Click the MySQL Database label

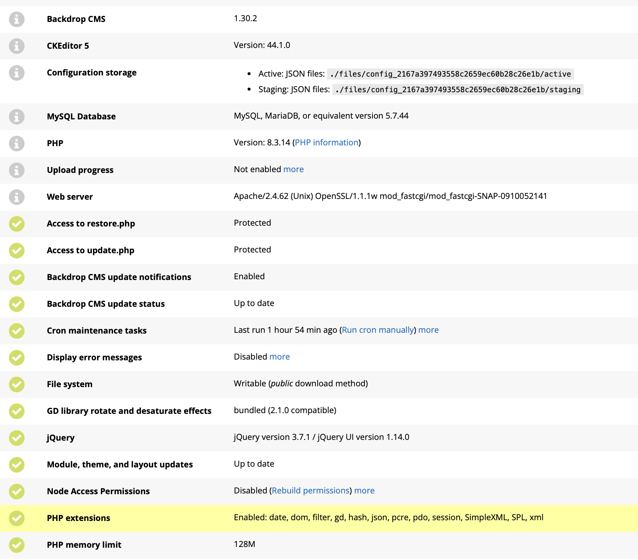[81, 117]
